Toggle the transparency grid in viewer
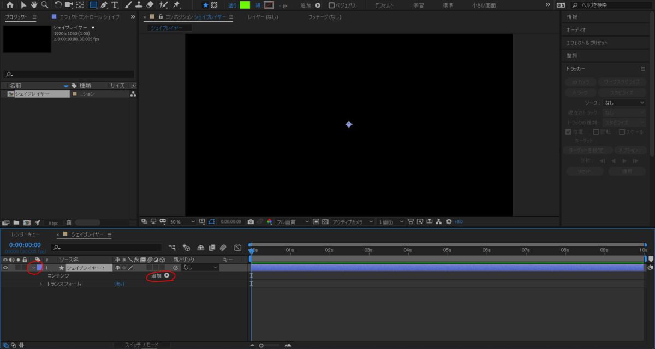Viewport: 655px width, 349px height. [325, 222]
